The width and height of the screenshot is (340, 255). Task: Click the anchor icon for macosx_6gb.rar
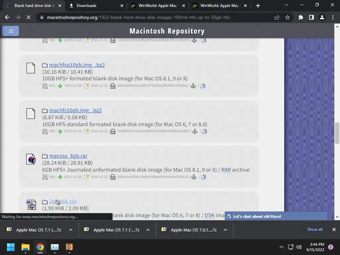click(194, 177)
